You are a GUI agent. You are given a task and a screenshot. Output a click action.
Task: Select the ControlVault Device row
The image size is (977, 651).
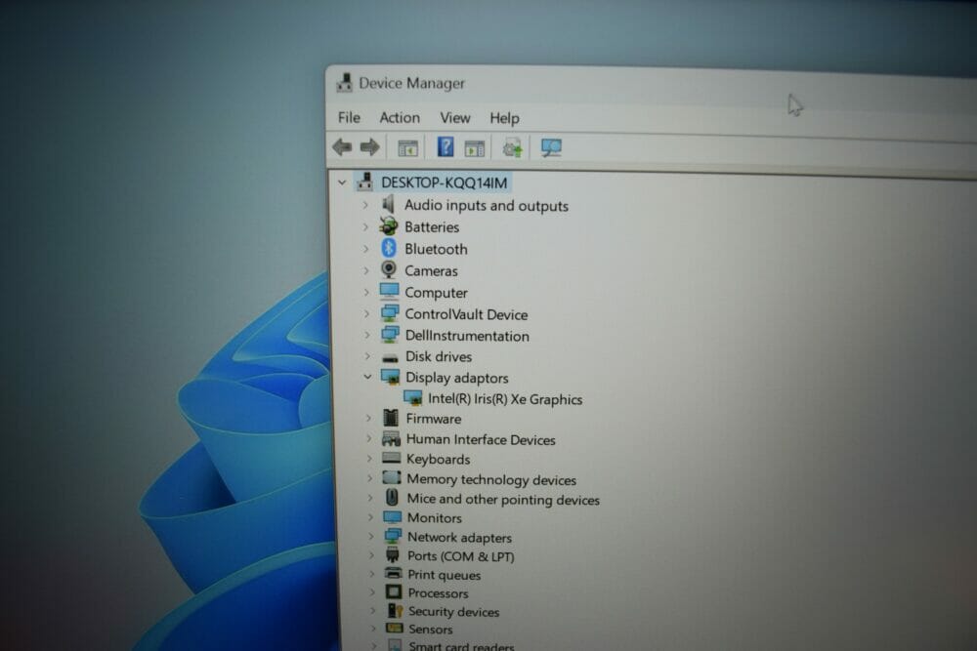[x=466, y=314]
